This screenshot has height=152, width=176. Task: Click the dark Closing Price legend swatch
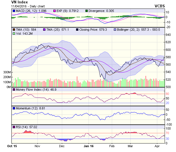pos(77,30)
